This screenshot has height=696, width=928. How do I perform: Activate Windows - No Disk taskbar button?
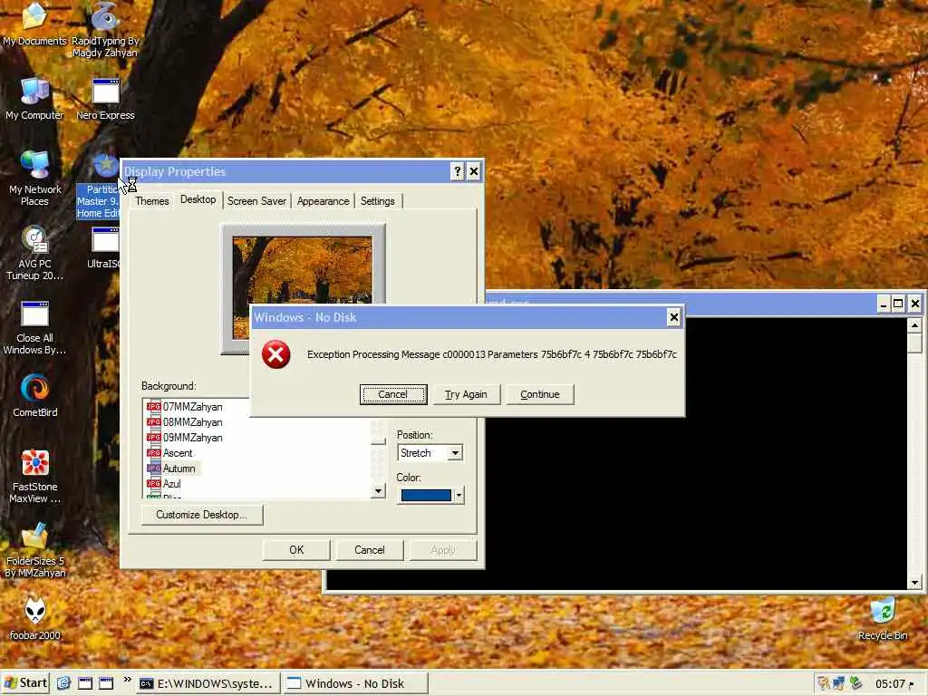tap(354, 683)
